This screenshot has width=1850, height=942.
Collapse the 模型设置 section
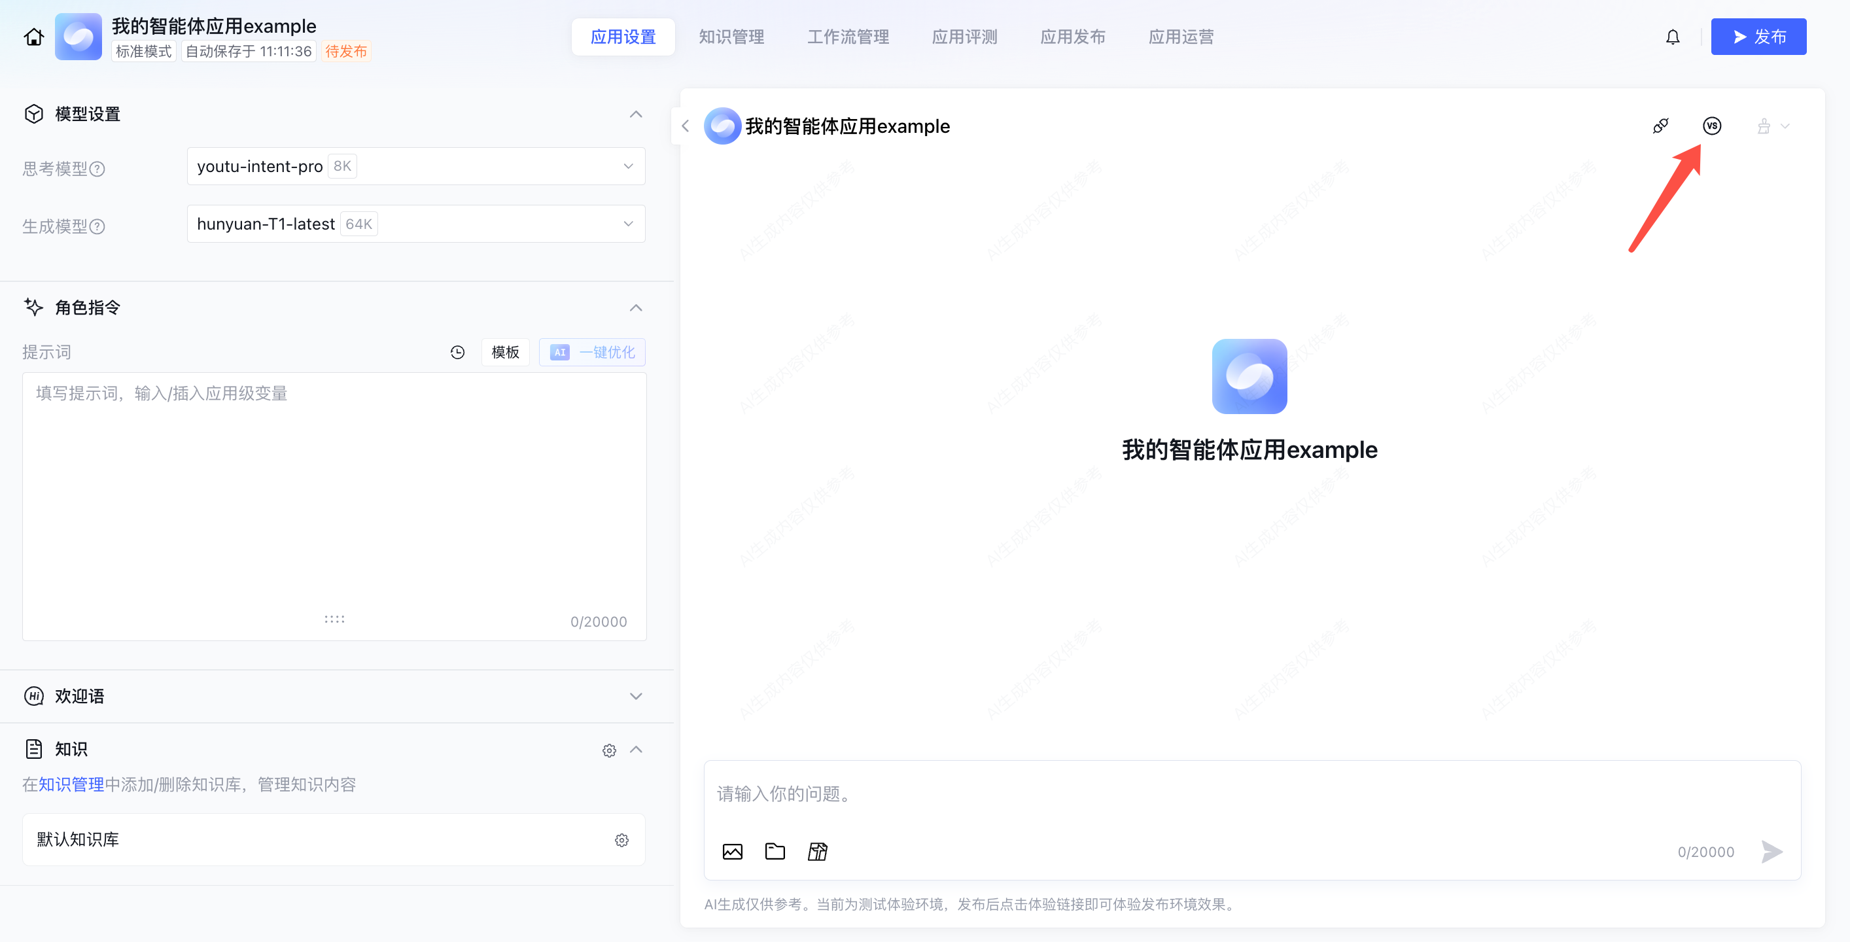tap(636, 114)
